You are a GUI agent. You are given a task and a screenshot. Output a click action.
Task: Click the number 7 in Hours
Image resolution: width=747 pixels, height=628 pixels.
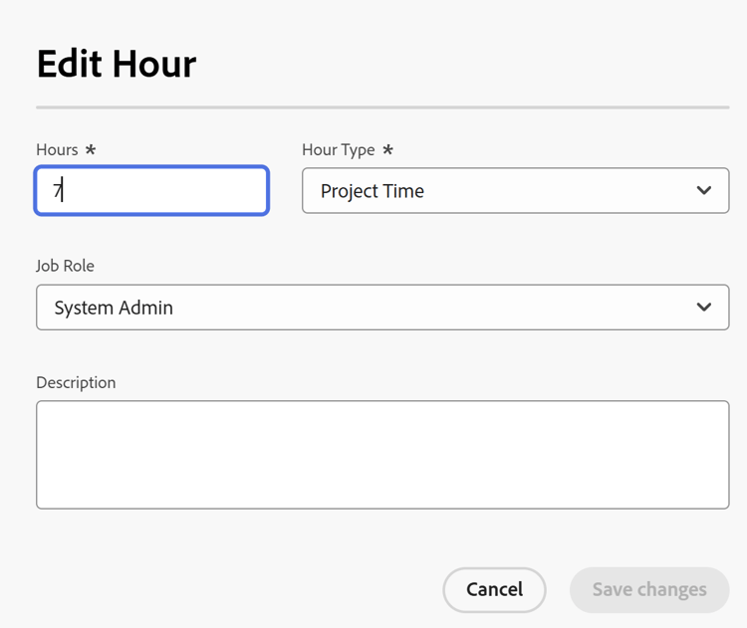(x=58, y=191)
